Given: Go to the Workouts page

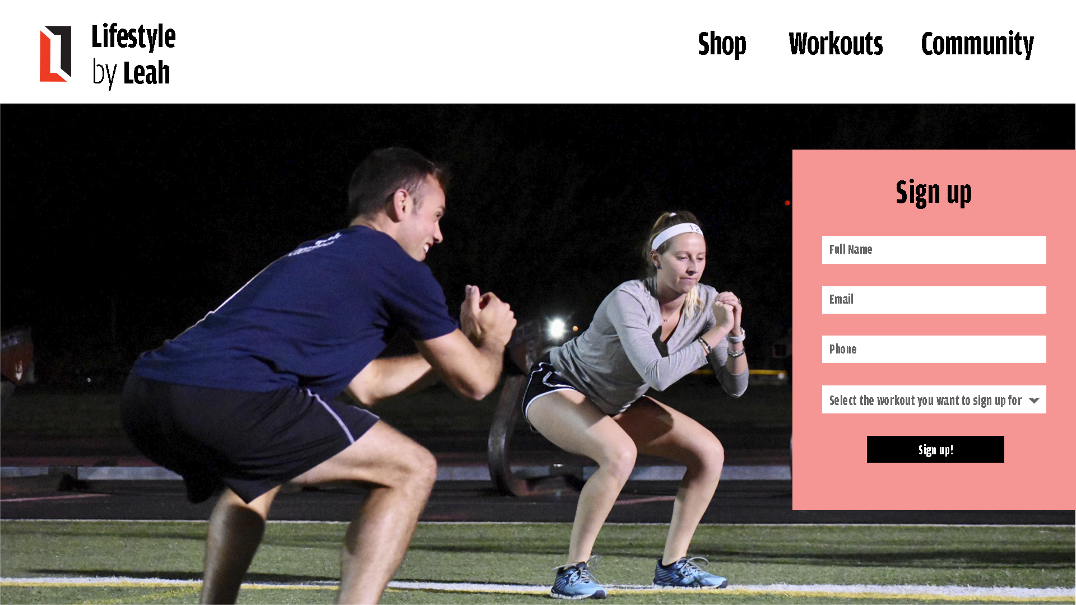Looking at the screenshot, I should tap(836, 44).
